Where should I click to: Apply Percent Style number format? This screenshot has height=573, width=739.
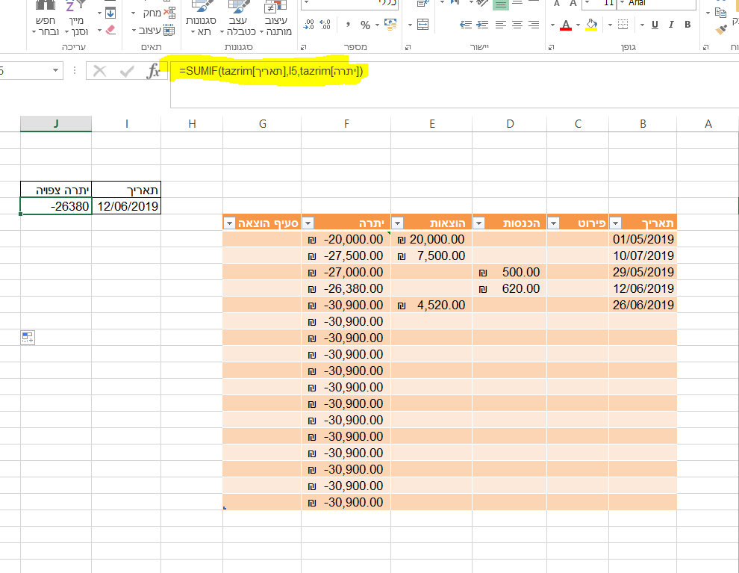coord(365,23)
